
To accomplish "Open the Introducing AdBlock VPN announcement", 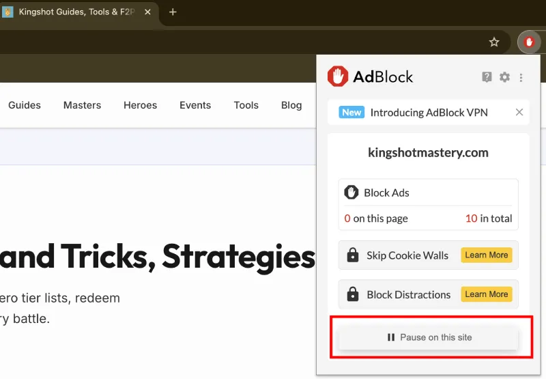I will pos(429,113).
